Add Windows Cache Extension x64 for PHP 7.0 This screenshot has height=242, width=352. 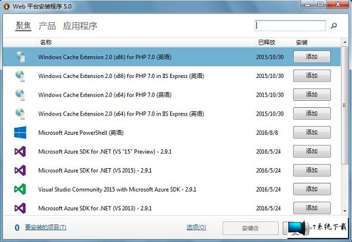[x=312, y=95]
